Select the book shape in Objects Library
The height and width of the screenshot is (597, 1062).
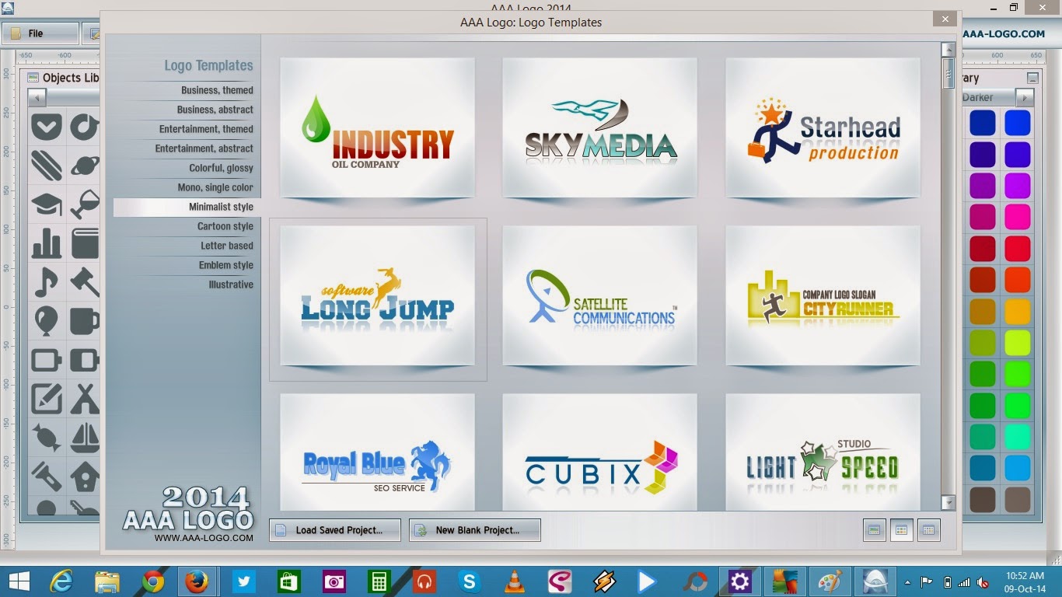[x=85, y=243]
